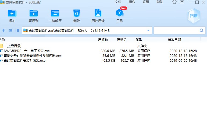Switch to the thumbnail view mode icon

(10, 30)
